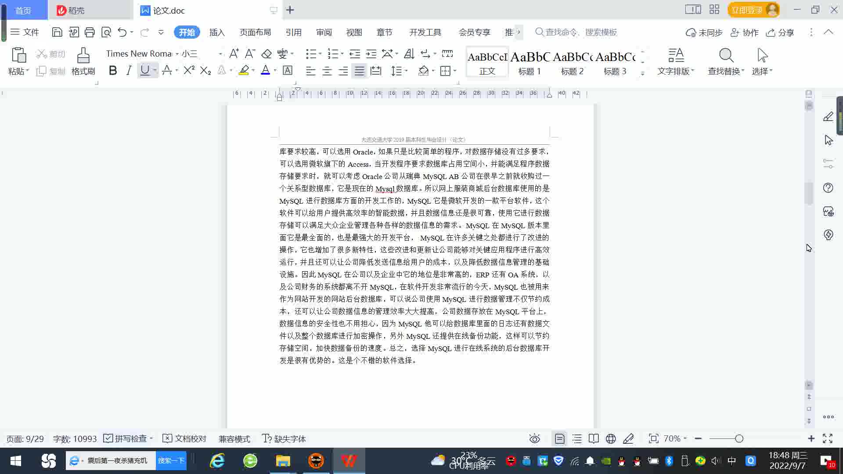843x474 pixels.
Task: Switch to the 页面布局 tab
Action: (255, 32)
